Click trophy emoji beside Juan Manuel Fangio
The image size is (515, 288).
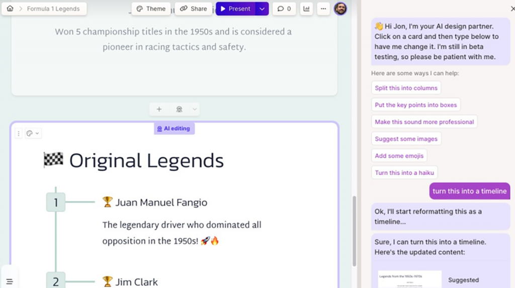pos(108,202)
